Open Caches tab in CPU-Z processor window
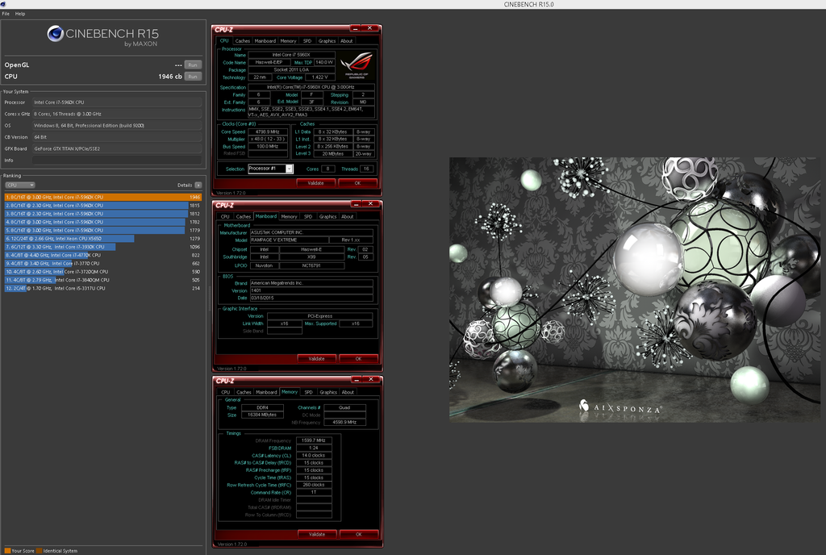826x555 pixels. [242, 40]
